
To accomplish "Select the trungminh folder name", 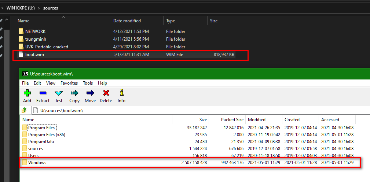I will coord(36,39).
